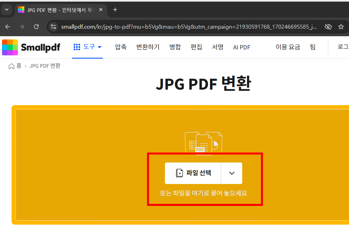Click the 파일 선택 button
The image size is (349, 227).
[193, 173]
